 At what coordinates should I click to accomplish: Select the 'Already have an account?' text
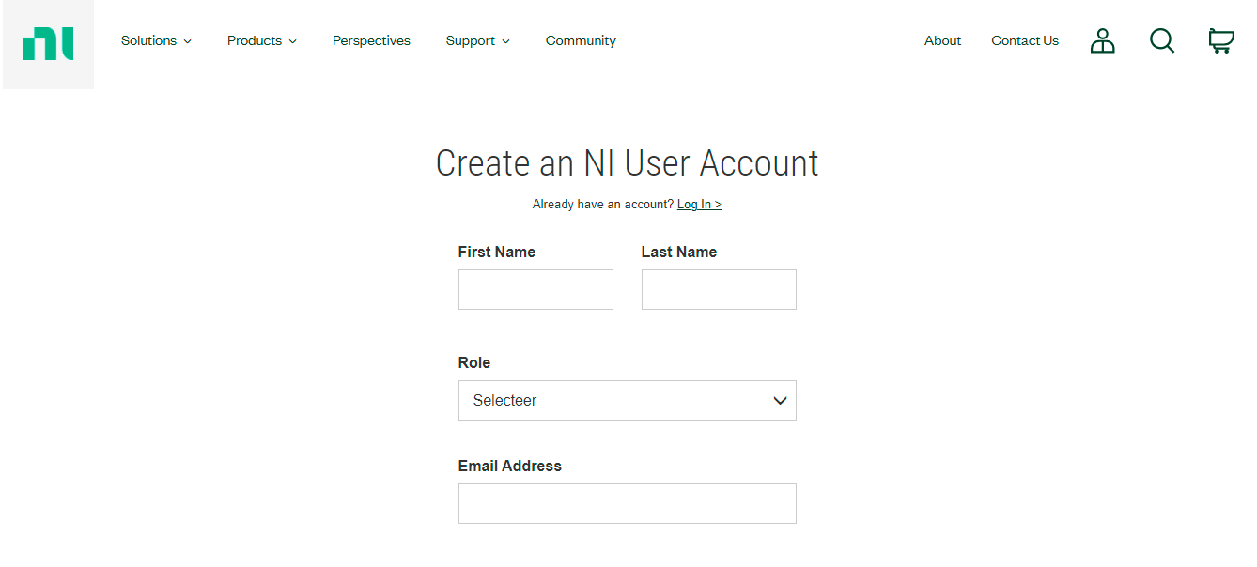click(603, 204)
